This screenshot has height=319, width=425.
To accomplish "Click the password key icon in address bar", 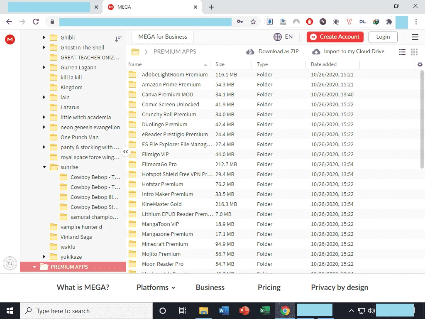I will coord(240,22).
